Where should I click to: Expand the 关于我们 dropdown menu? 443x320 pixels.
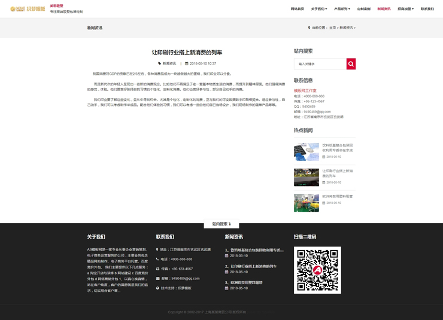pyautogui.click(x=319, y=9)
